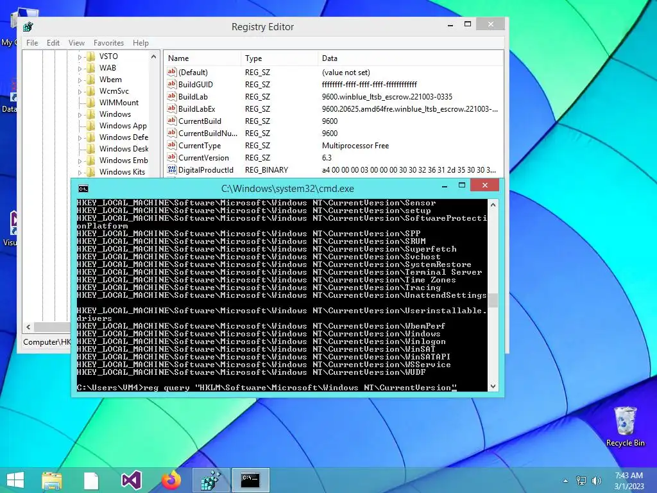This screenshot has width=657, height=493.
Task: Click the Wbem folder icon
Action: coord(91,79)
